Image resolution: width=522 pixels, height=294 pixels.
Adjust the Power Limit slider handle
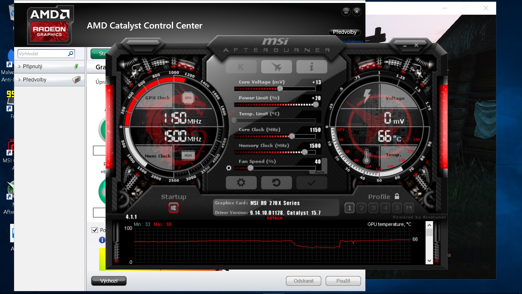coord(316,104)
